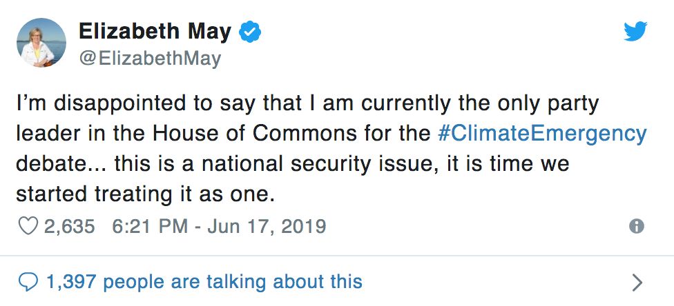This screenshot has height=306, width=674.
Task: Open the tweet info icon
Action: click(637, 226)
